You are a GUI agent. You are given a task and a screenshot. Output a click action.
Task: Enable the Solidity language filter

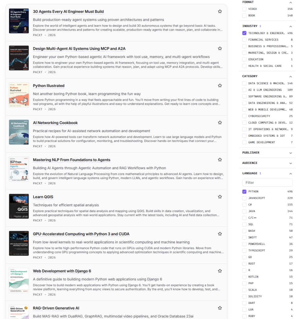pyautogui.click(x=244, y=296)
